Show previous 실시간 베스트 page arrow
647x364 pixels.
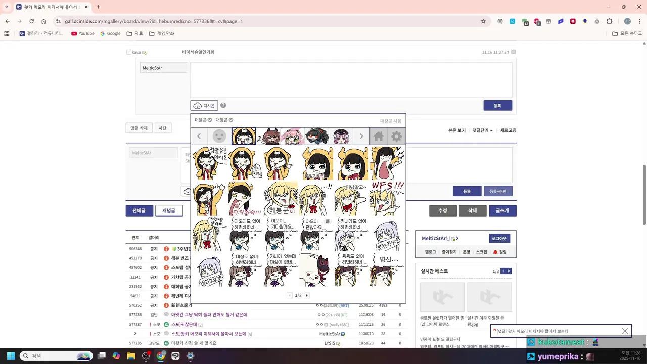503,271
